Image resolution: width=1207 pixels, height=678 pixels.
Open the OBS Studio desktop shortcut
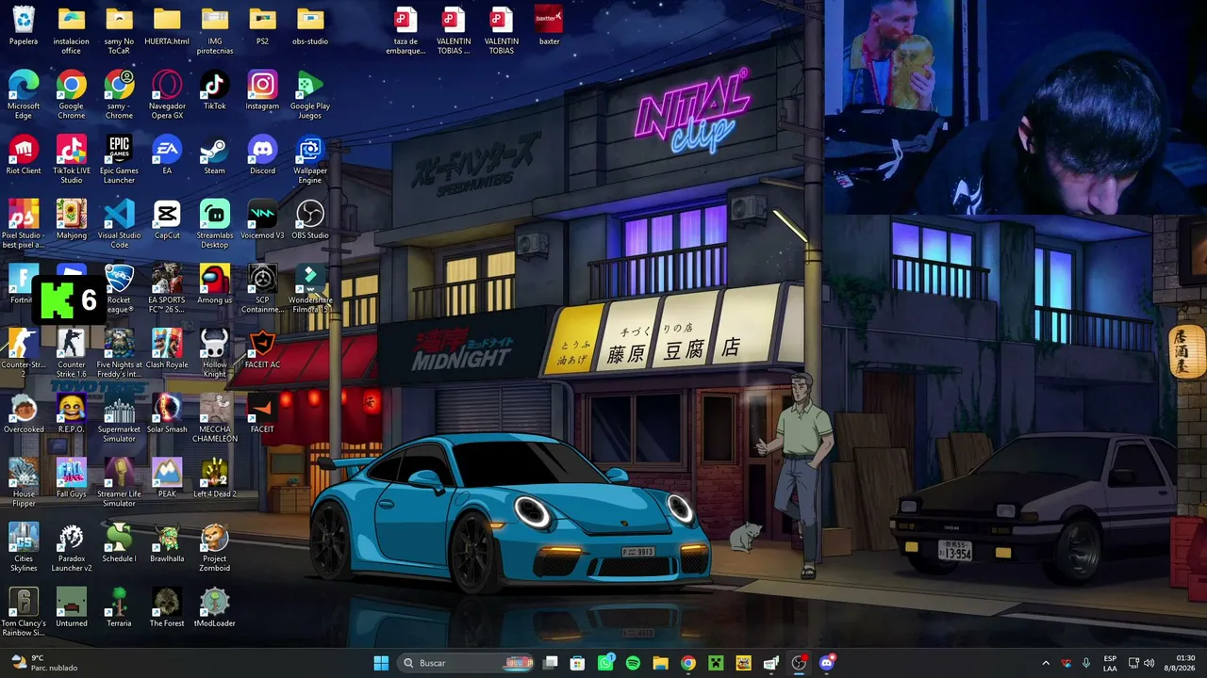tap(310, 220)
